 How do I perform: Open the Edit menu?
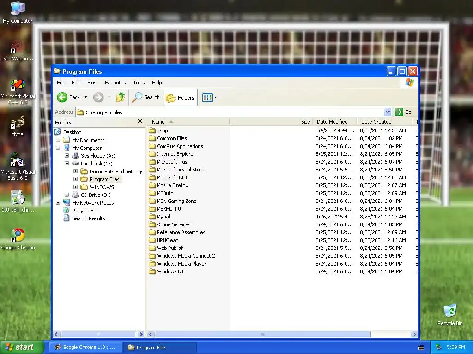tap(76, 83)
